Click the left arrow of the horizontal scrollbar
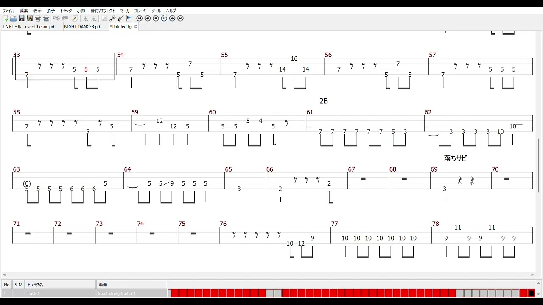 5,274
